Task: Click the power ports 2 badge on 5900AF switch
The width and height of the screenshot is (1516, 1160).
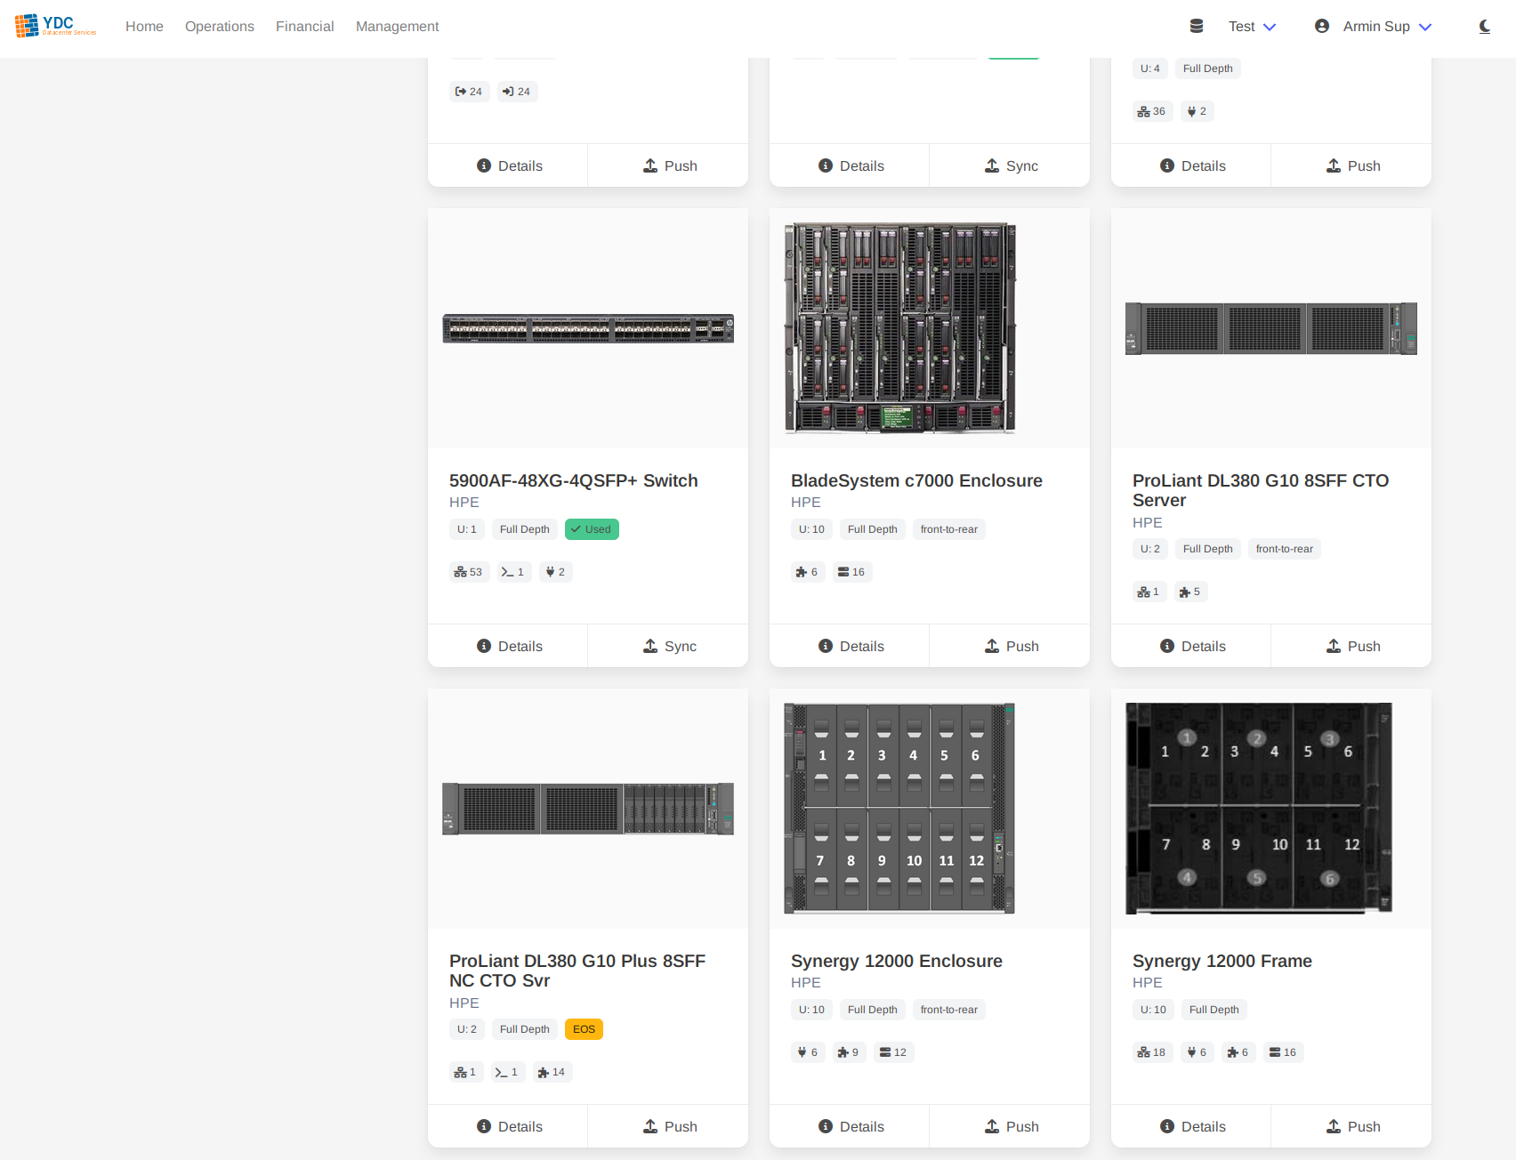Action: [x=555, y=572]
